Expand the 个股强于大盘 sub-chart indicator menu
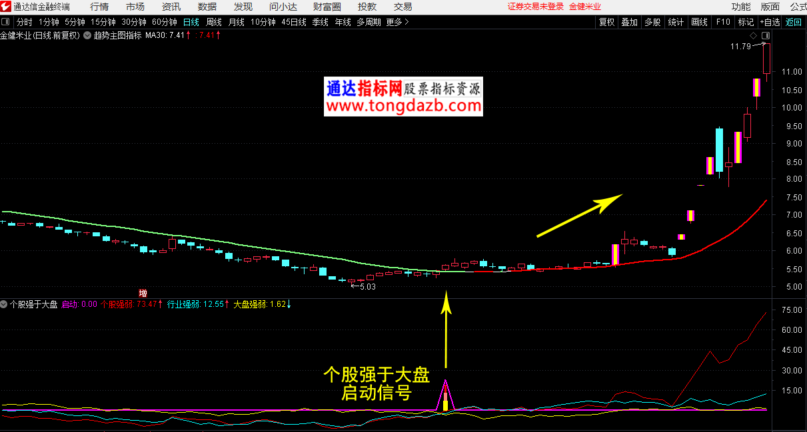The width and height of the screenshot is (807, 432). [x=5, y=304]
